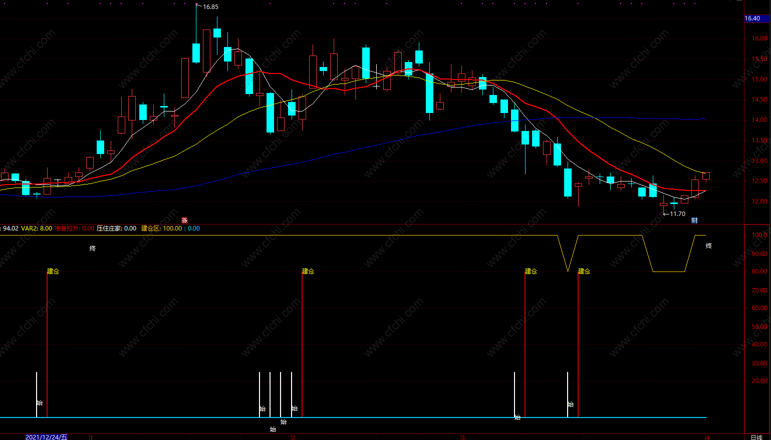Click month marker 3 on time axis
The image size is (771, 440).
point(463,437)
